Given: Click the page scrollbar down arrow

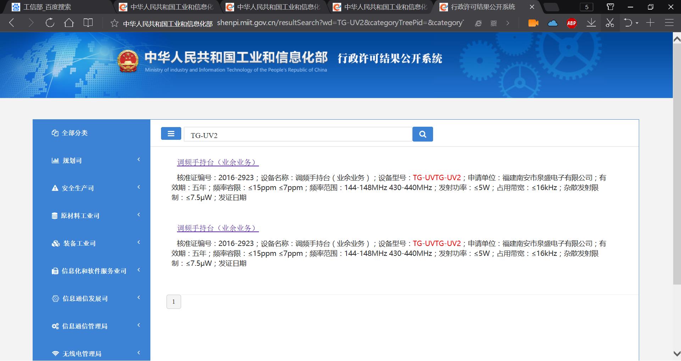Looking at the screenshot, I should click(x=677, y=354).
